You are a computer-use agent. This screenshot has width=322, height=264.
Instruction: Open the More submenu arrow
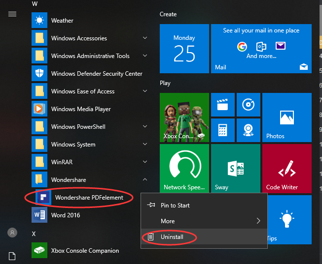(258, 221)
